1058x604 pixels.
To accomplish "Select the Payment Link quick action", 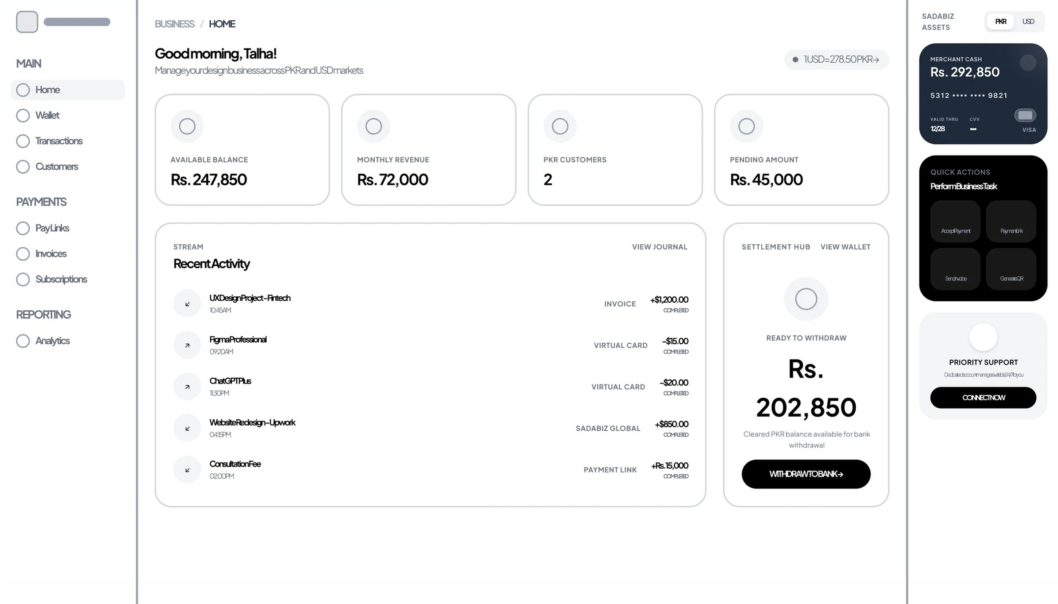I will [x=1011, y=221].
